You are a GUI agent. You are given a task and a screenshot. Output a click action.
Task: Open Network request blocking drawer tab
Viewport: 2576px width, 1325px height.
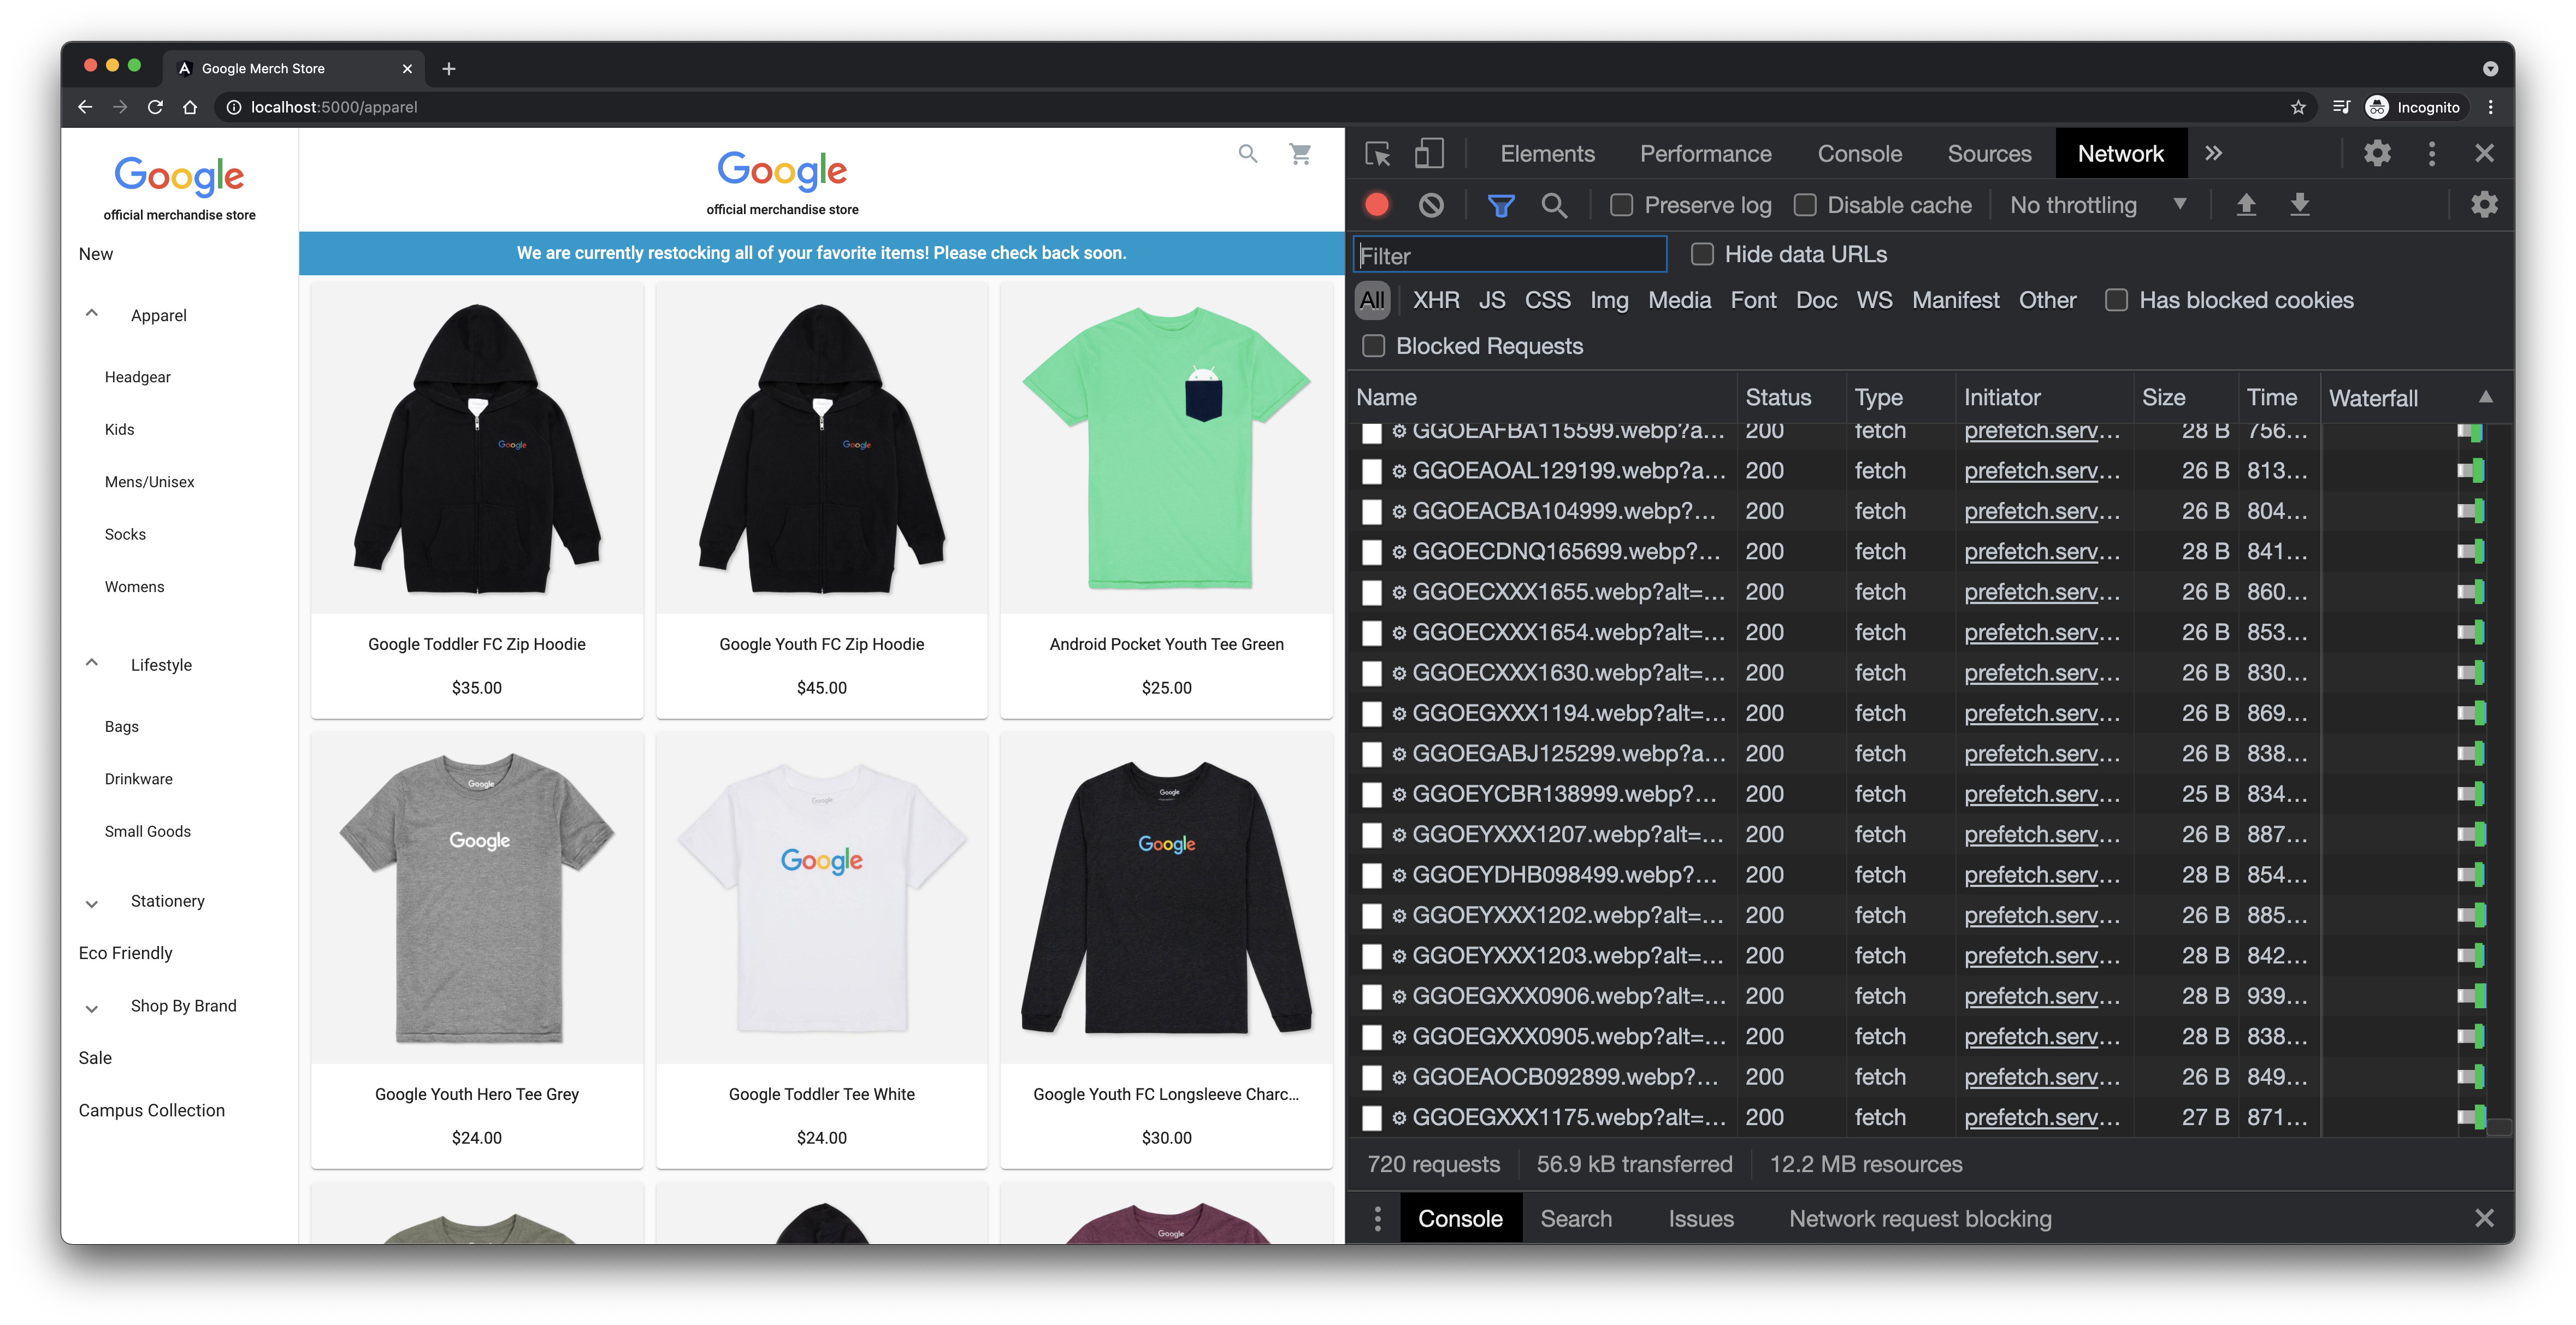(x=1920, y=1218)
